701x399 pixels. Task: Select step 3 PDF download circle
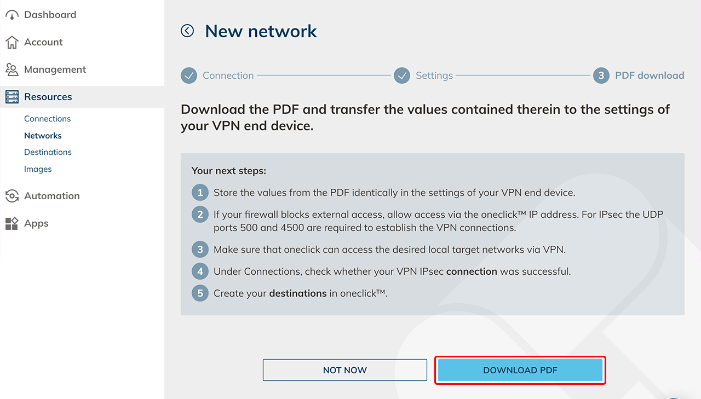click(601, 76)
